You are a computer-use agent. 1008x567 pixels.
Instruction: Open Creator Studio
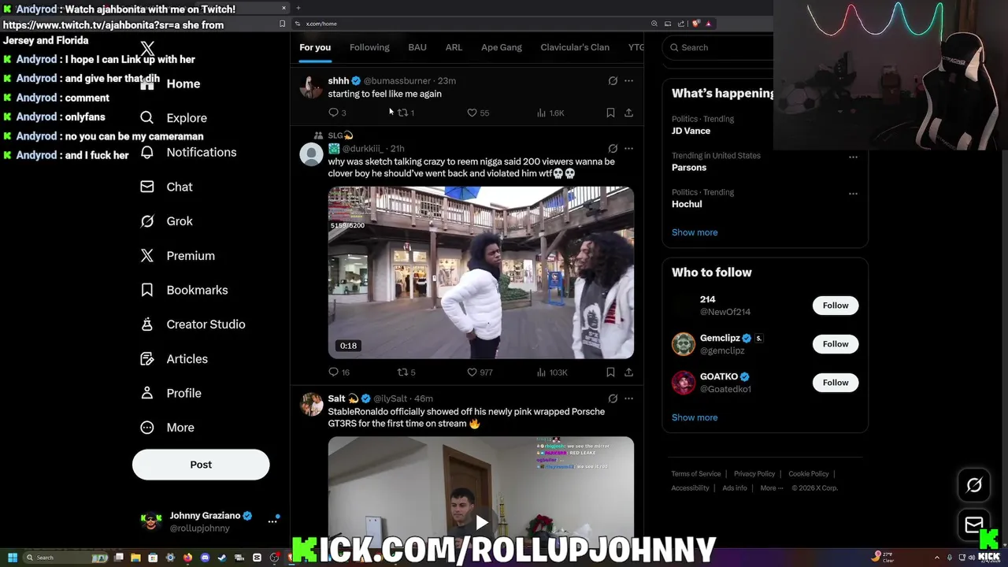(192, 324)
